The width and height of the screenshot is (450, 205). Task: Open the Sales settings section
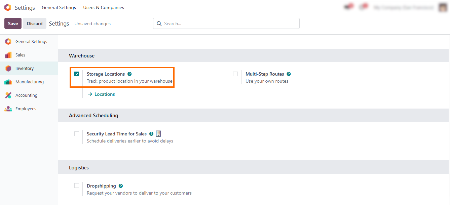[x=20, y=55]
